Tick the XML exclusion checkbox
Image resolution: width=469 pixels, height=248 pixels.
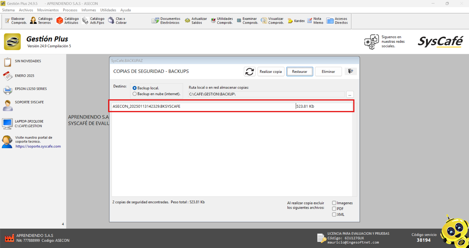[x=334, y=214]
